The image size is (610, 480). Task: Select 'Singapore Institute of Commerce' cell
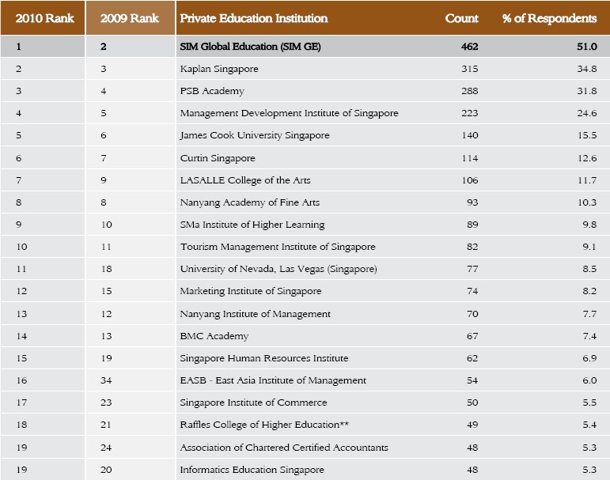253,403
